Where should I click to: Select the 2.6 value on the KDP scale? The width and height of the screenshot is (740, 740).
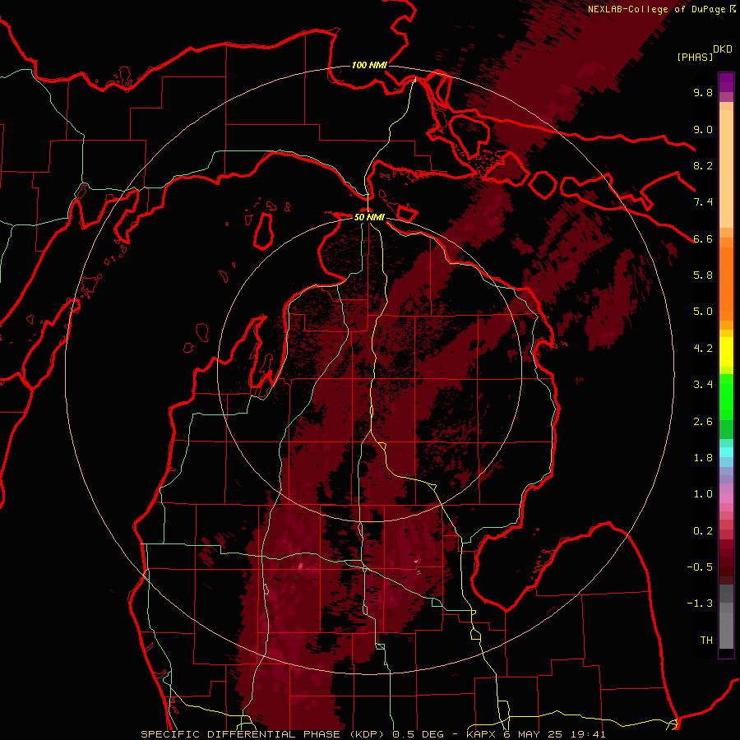703,422
